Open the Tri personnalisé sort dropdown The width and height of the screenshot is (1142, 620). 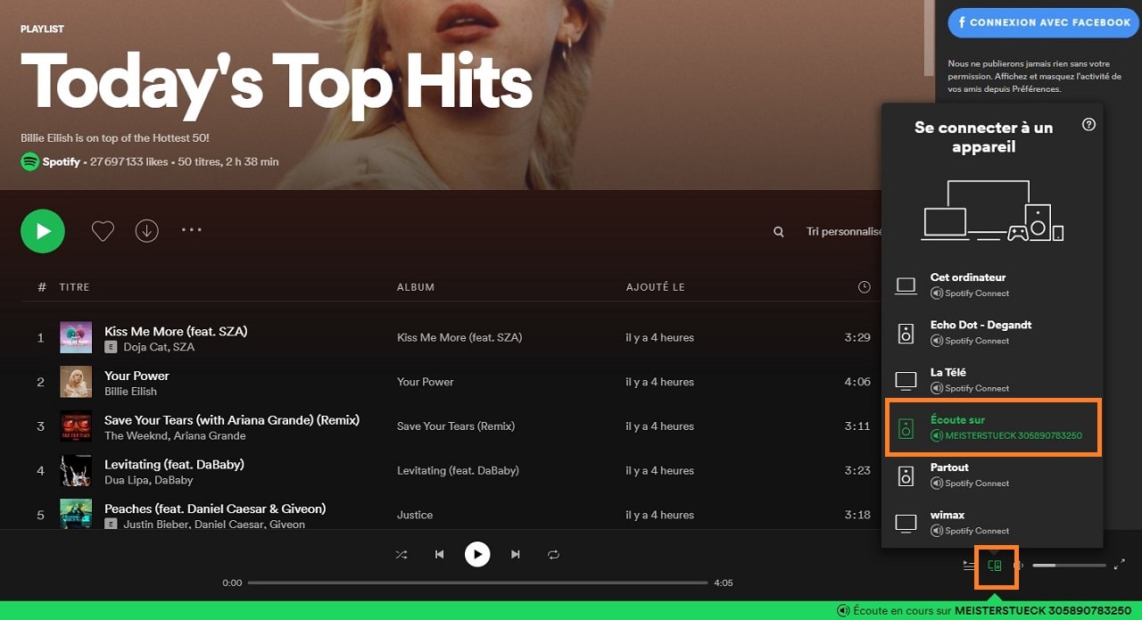click(x=844, y=231)
